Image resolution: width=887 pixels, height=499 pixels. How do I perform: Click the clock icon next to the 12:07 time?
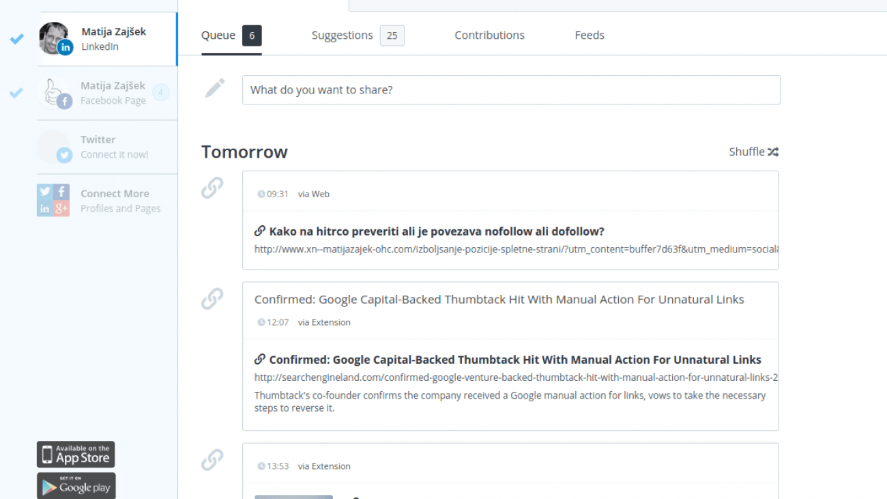coord(261,322)
